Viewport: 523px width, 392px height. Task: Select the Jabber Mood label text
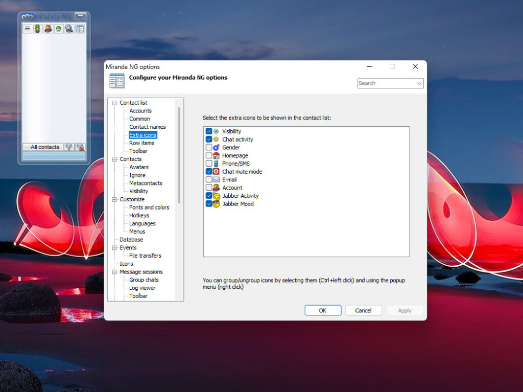pyautogui.click(x=238, y=204)
